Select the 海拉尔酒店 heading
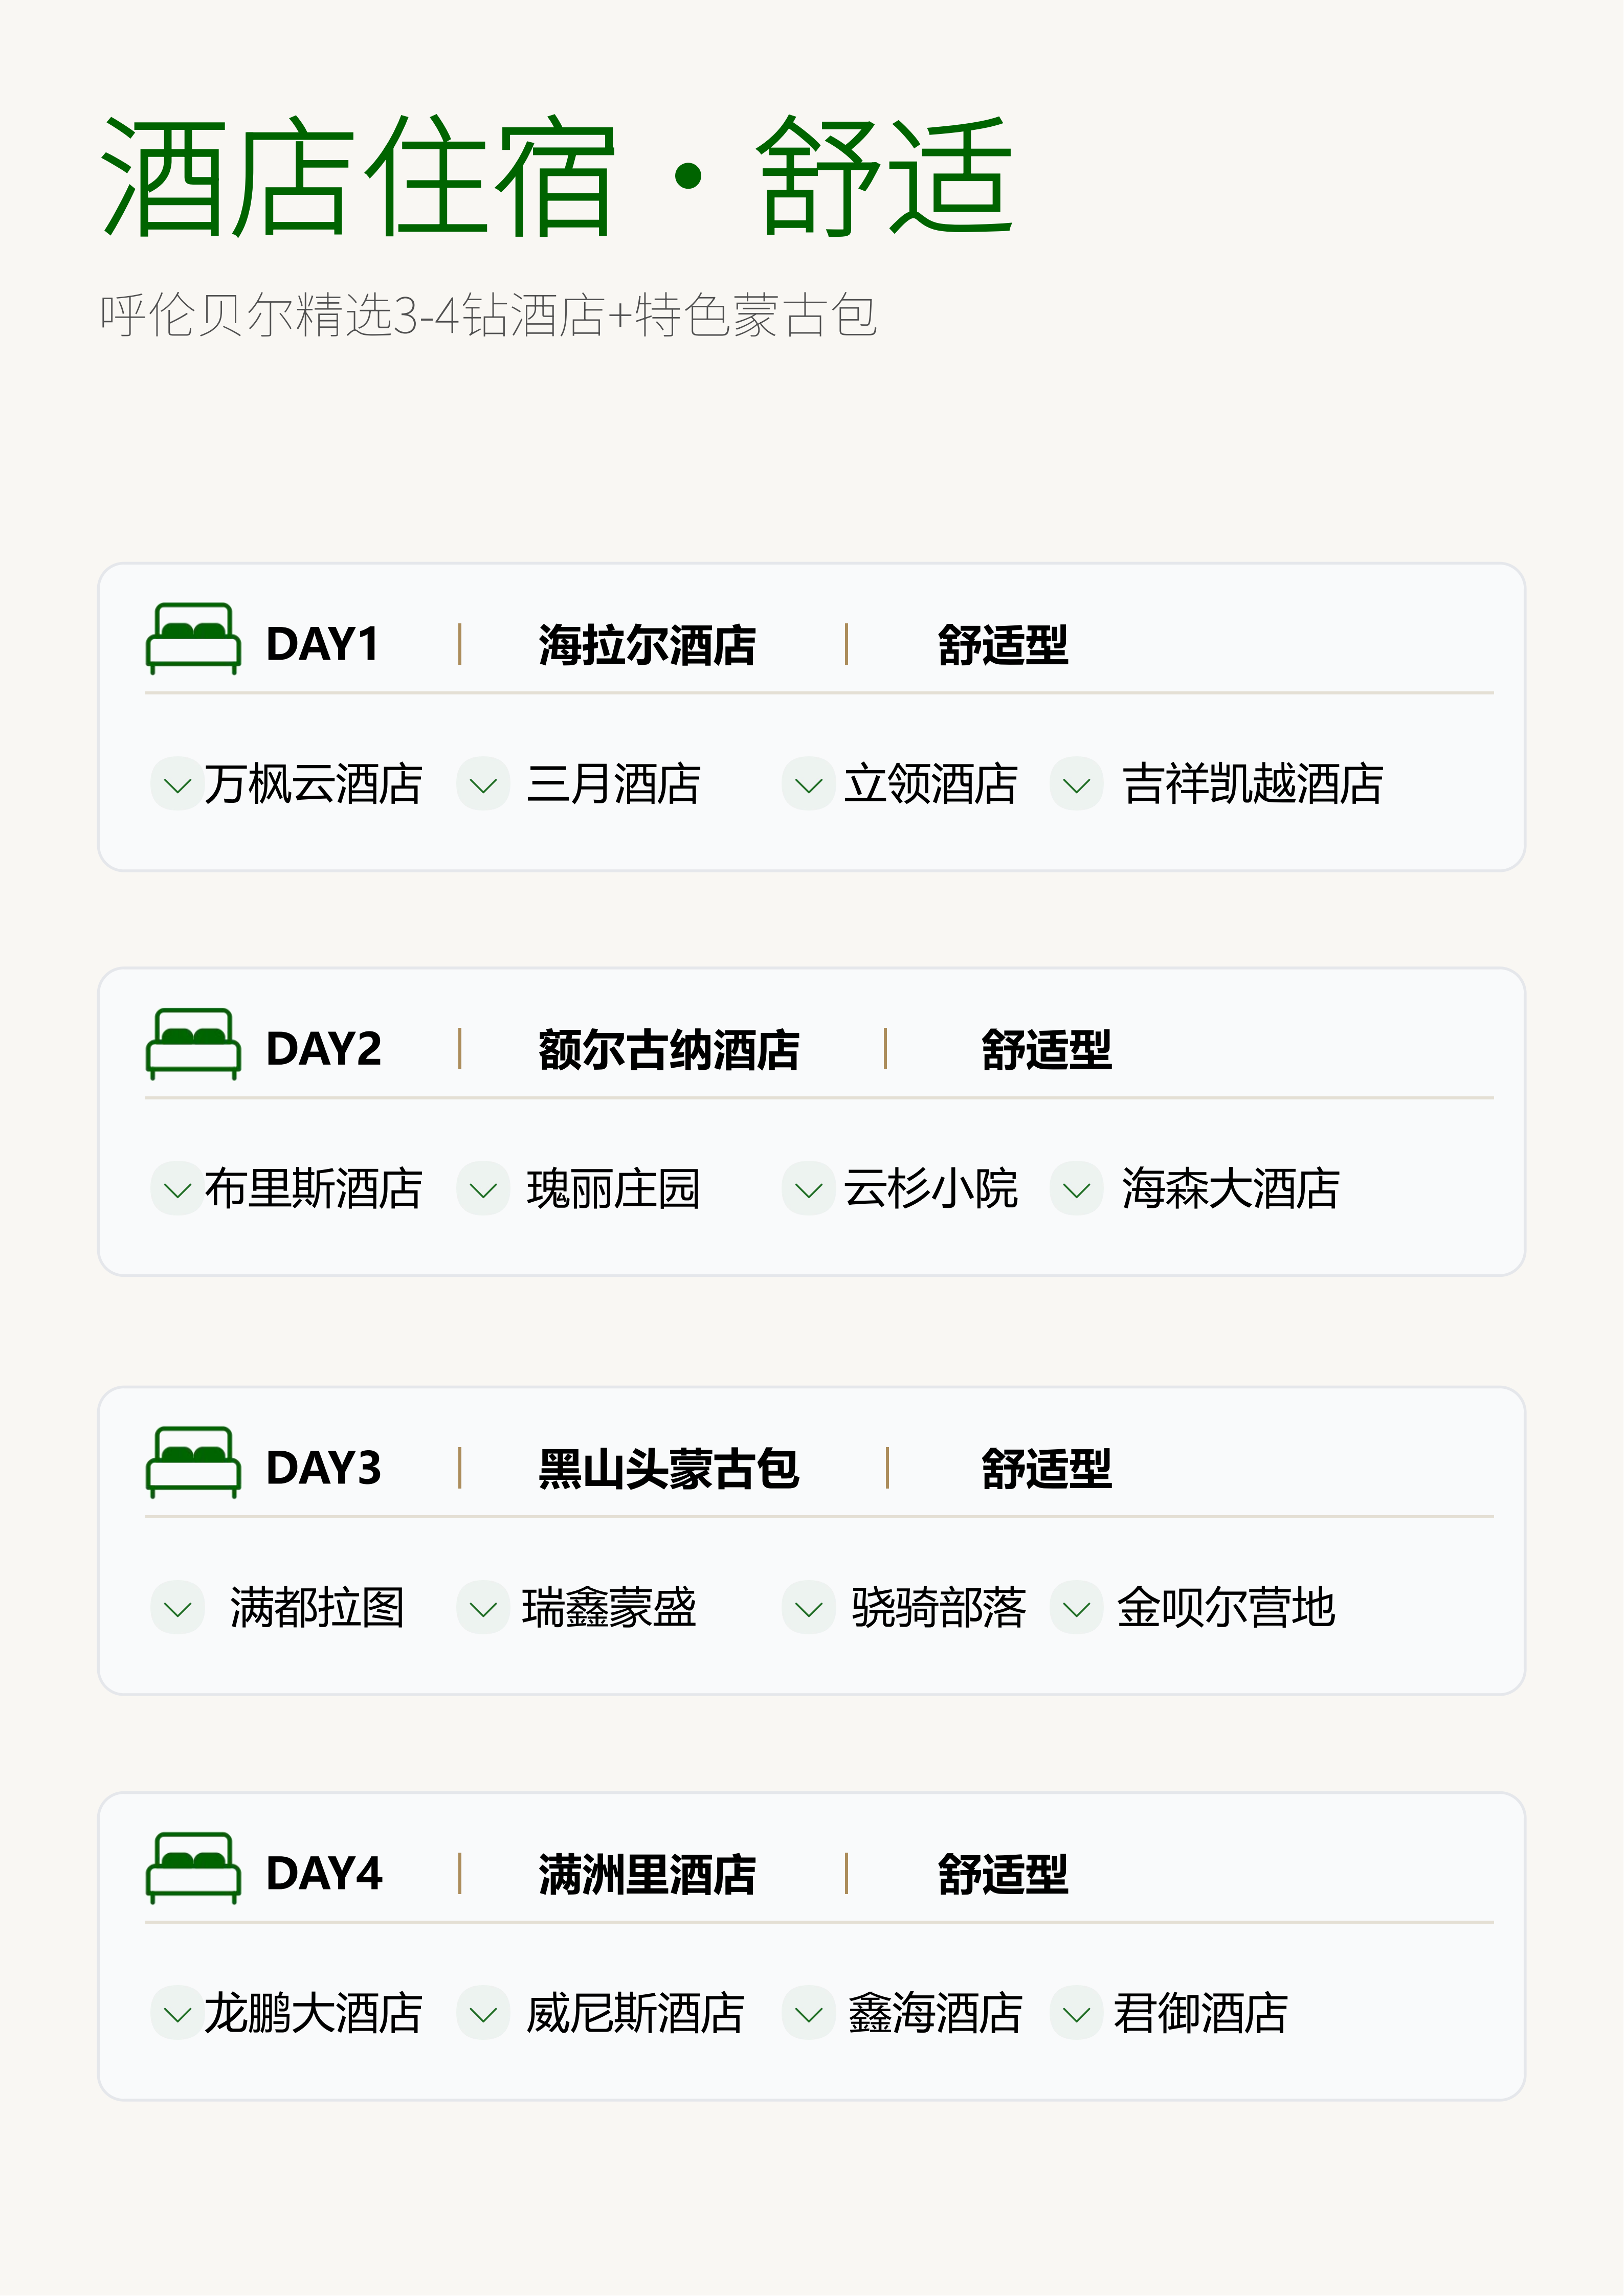 pyautogui.click(x=647, y=645)
